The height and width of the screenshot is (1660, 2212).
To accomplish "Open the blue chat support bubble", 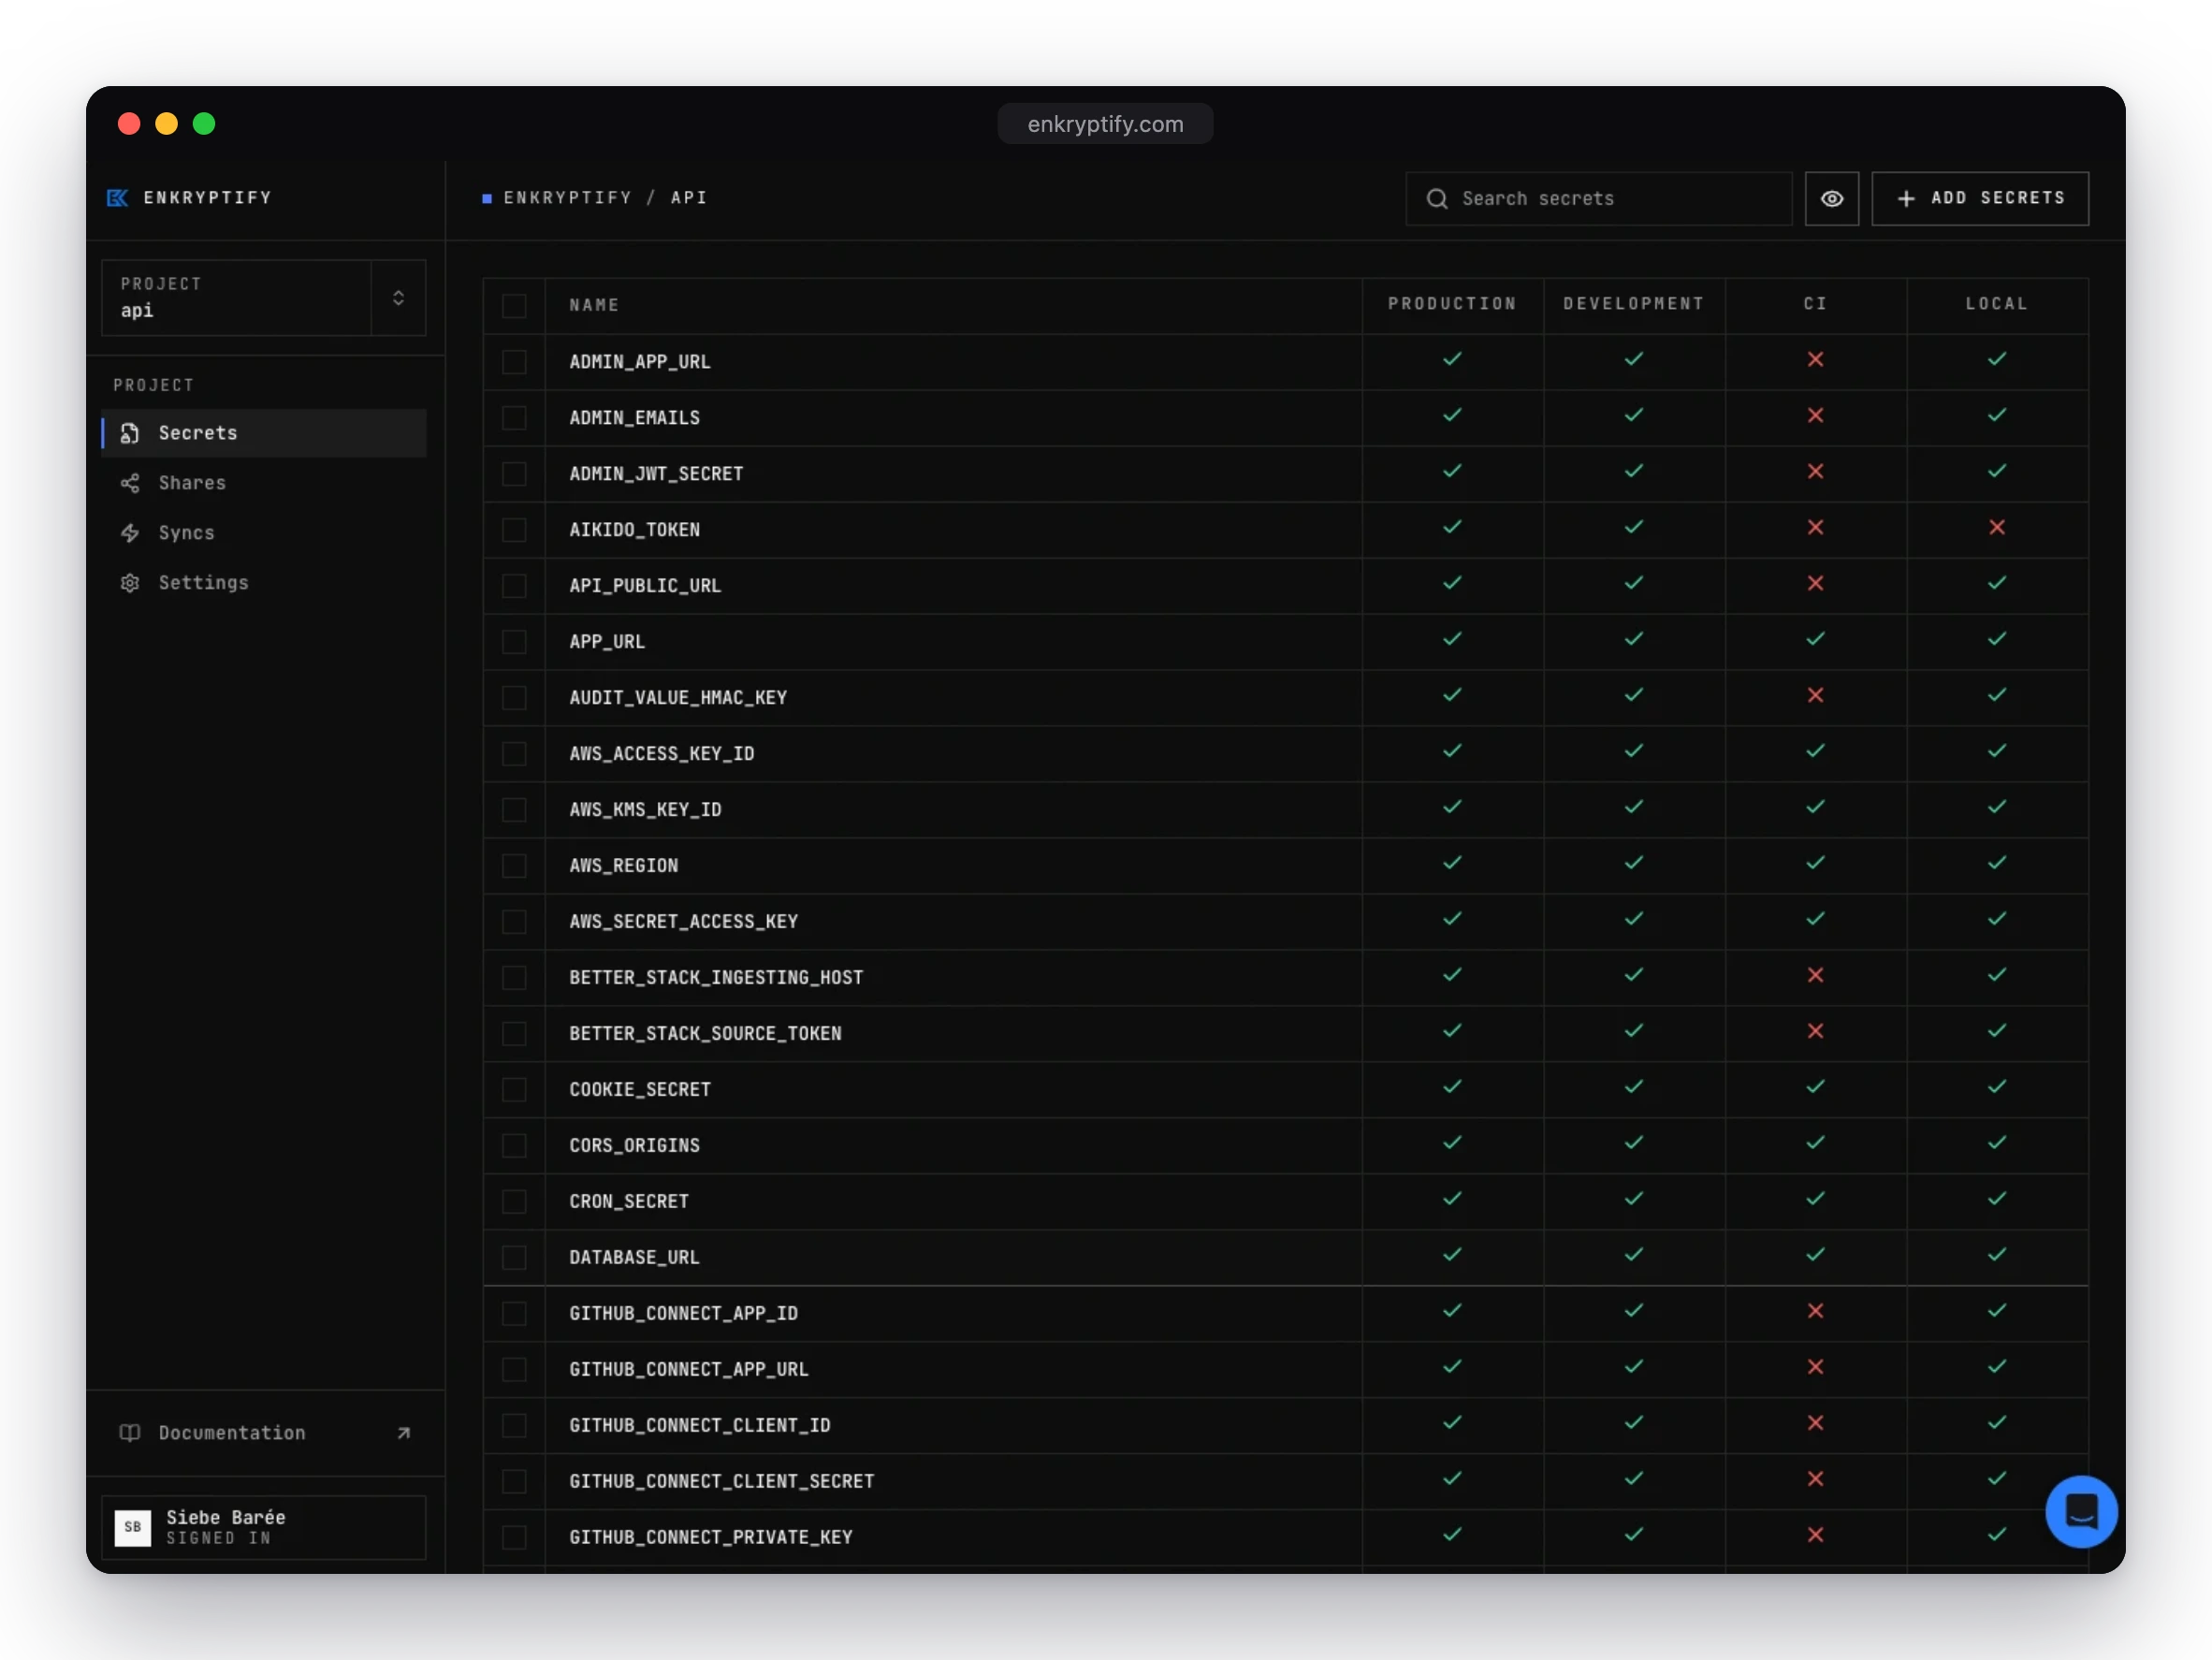I will pos(2081,1511).
